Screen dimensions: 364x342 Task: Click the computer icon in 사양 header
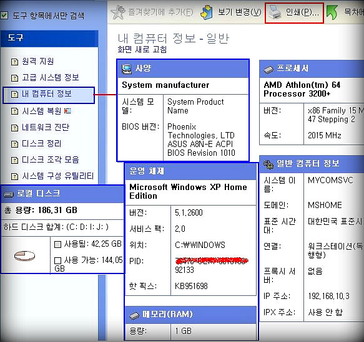pos(127,69)
